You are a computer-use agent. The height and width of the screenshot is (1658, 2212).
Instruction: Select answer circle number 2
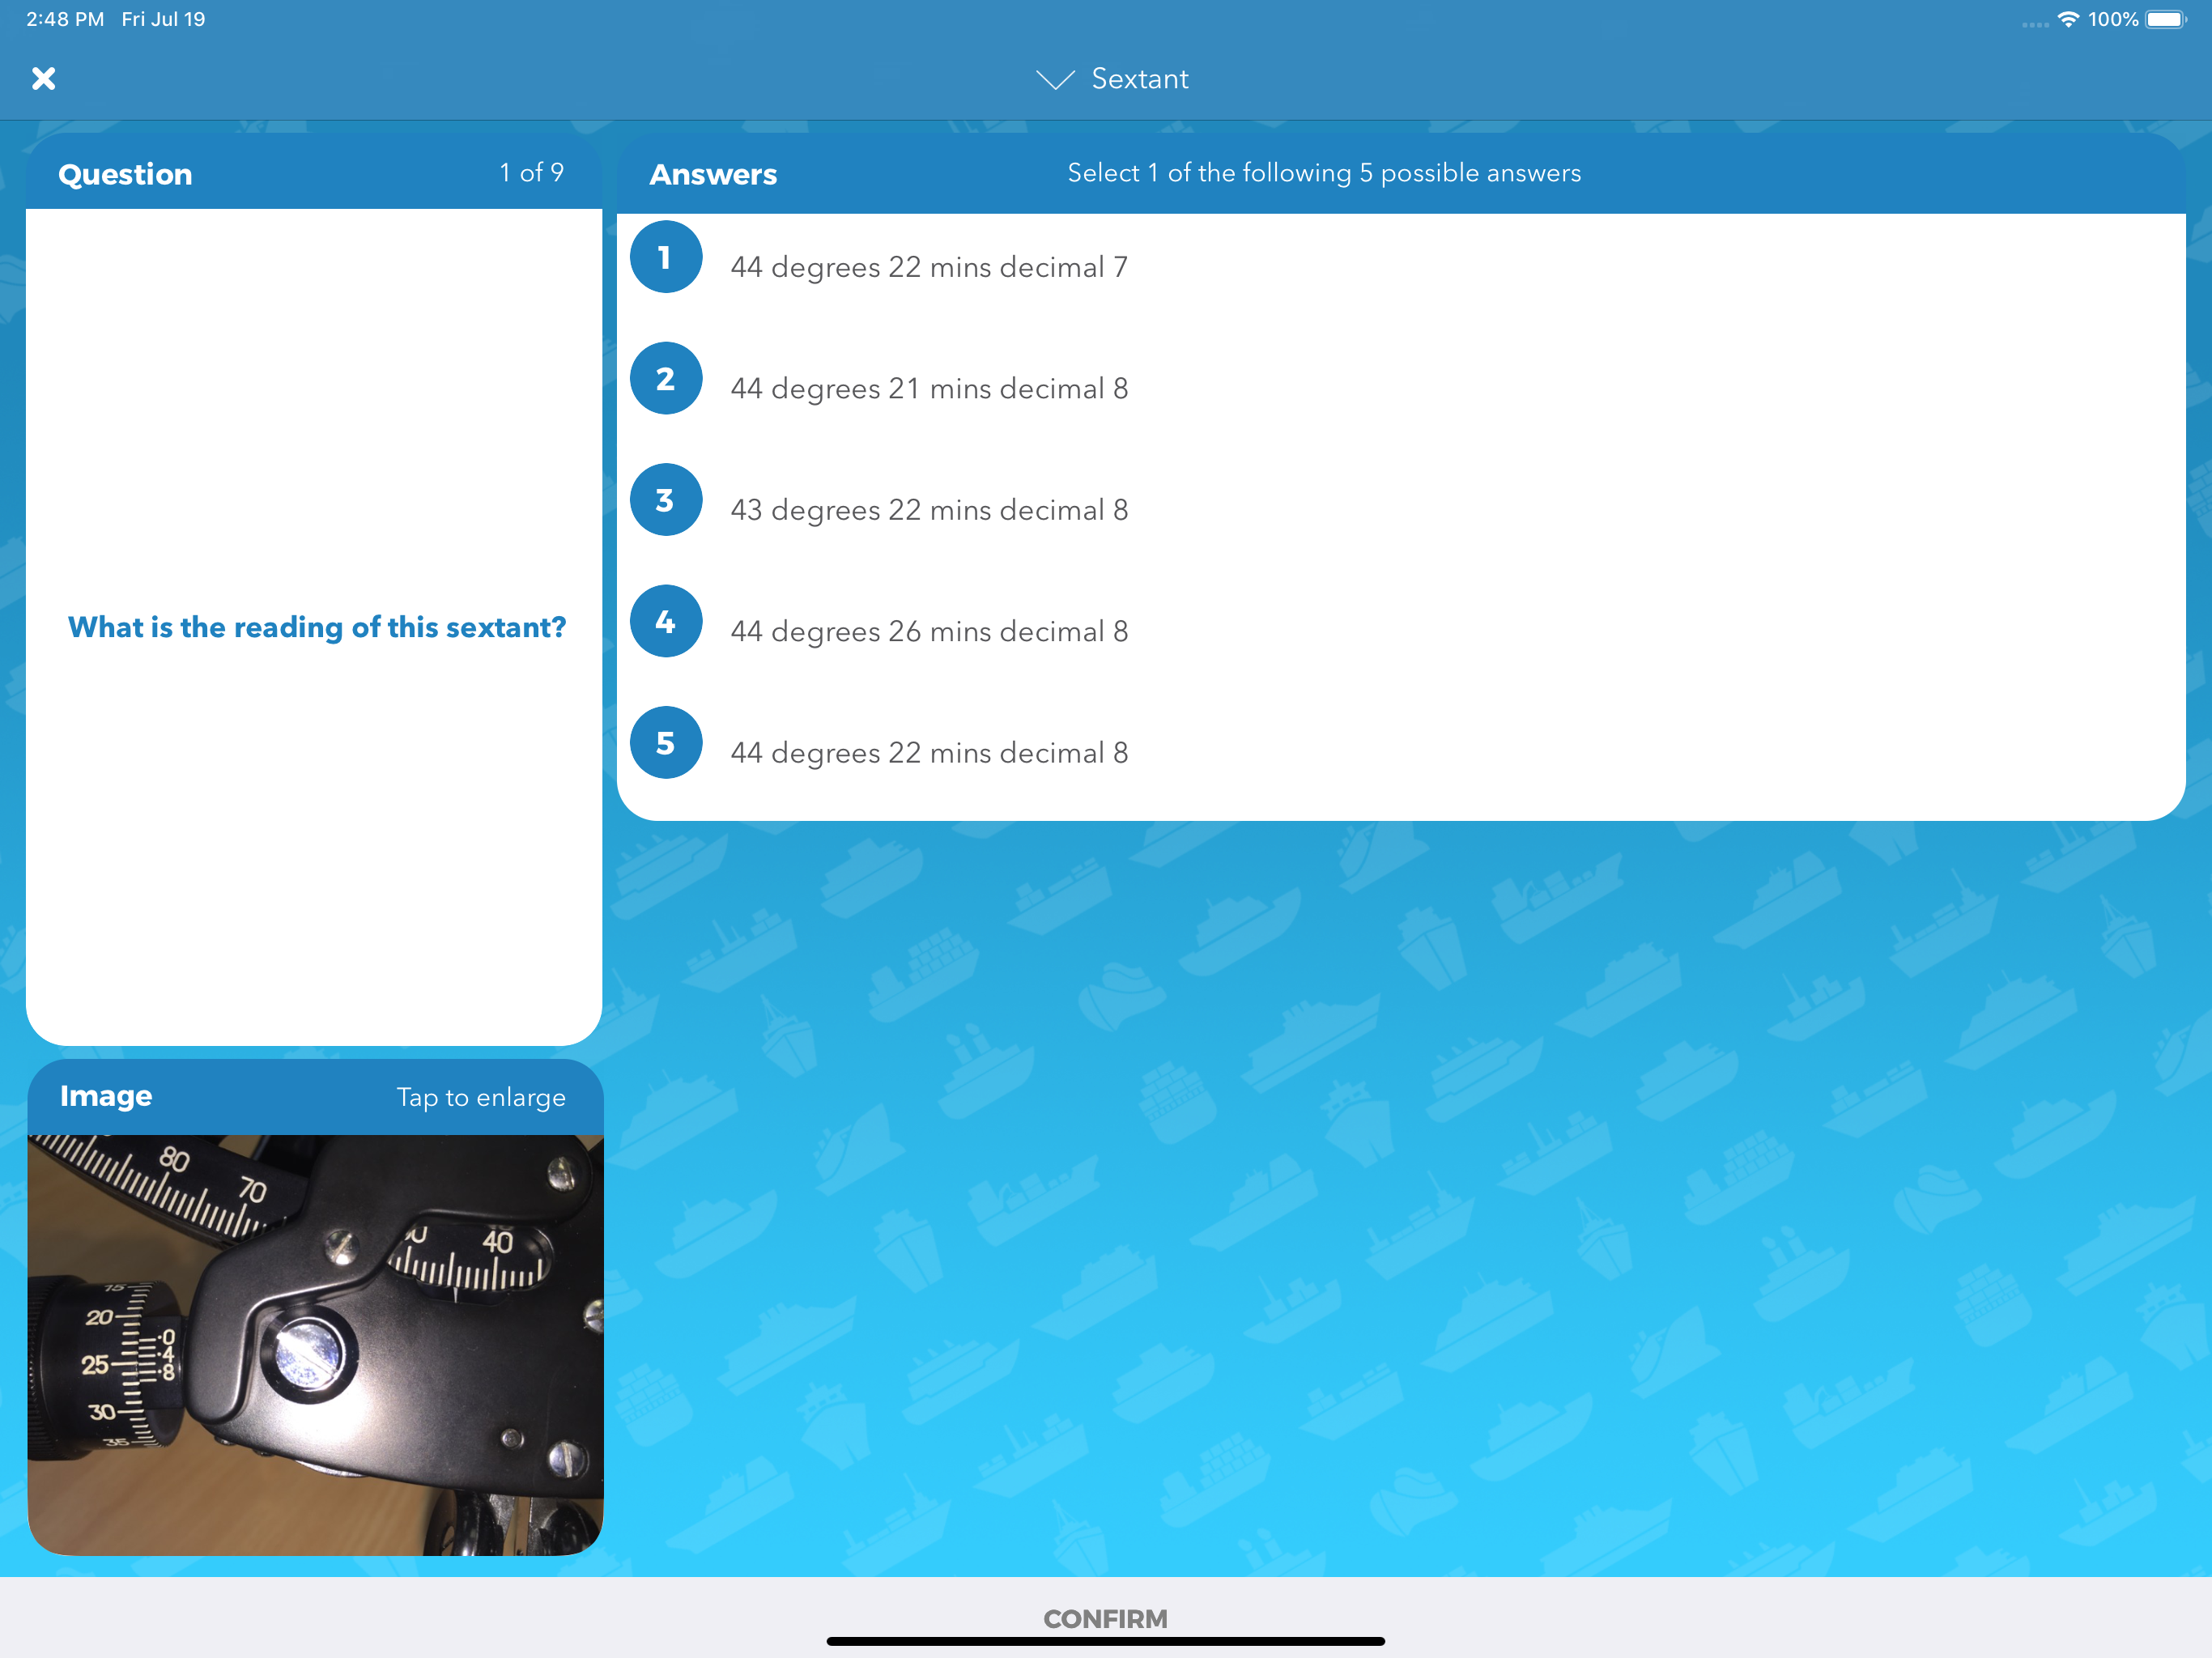click(x=665, y=379)
